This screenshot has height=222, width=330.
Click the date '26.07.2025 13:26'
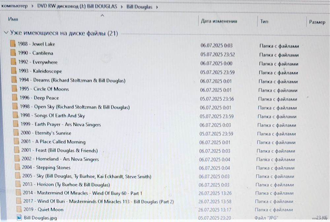coord(215,193)
